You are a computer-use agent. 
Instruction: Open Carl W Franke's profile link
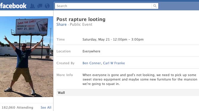tap(114, 63)
